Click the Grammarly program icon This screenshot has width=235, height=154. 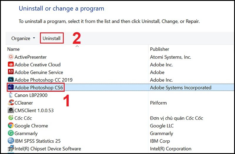coord(11,133)
